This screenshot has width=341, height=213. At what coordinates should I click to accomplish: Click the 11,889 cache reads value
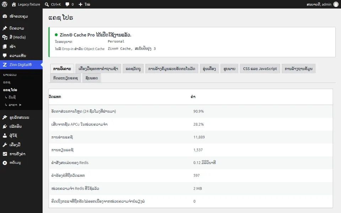[199, 137]
